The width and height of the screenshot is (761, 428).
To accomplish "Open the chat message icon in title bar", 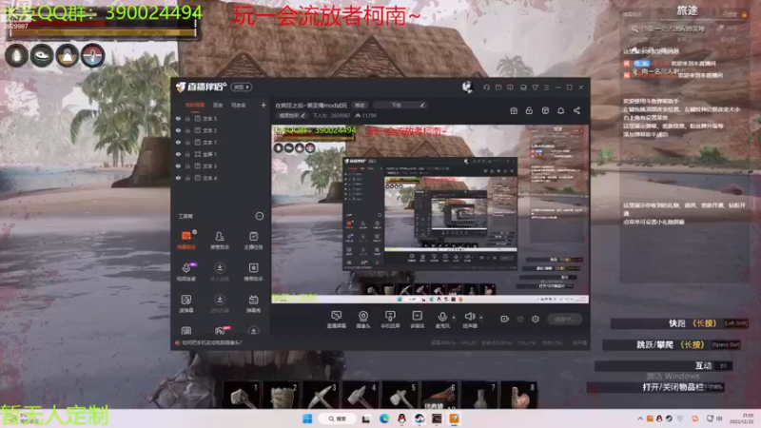I will (x=510, y=88).
